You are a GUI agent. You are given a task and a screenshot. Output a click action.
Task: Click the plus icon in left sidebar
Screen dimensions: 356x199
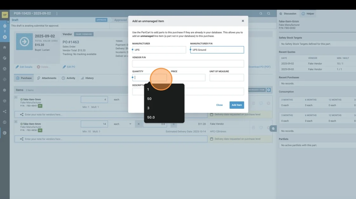click(x=4, y=37)
